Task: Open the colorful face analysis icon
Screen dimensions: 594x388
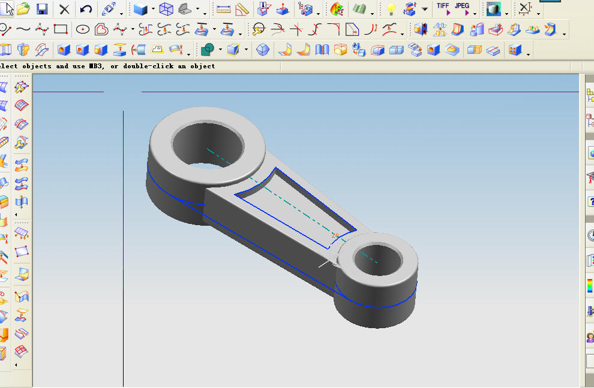Action: click(337, 9)
